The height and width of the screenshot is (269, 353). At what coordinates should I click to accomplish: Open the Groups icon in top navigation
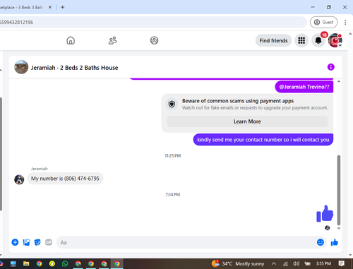(154, 40)
